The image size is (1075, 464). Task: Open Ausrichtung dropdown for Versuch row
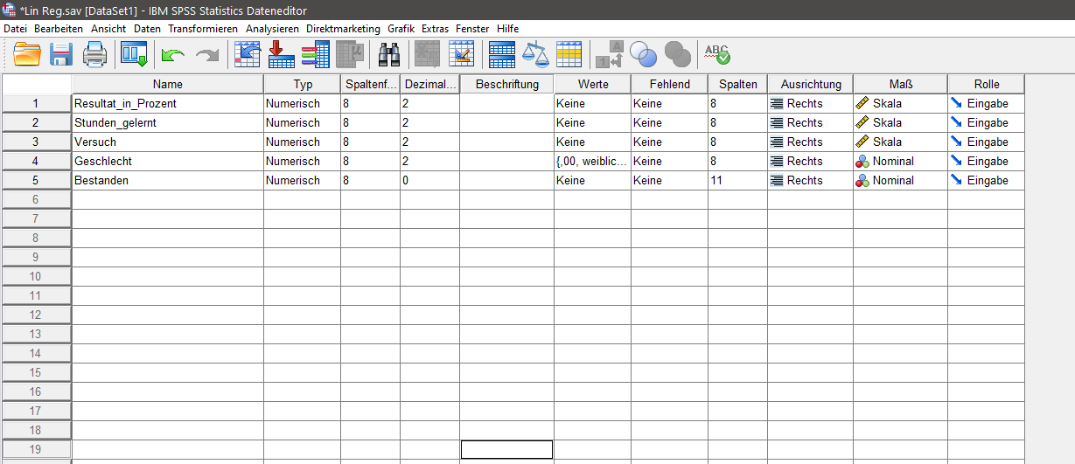coord(809,142)
